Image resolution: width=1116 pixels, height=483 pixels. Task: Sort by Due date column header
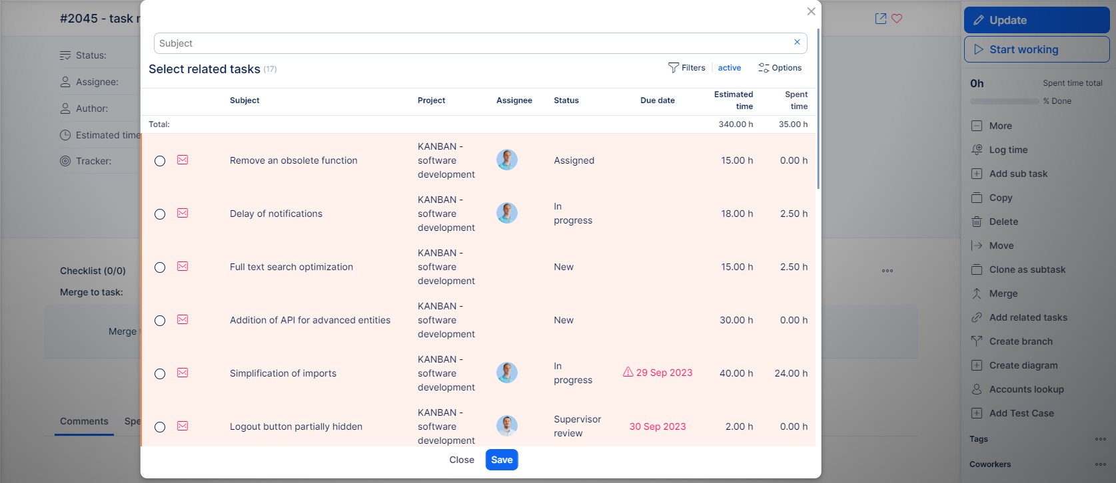coord(657,100)
